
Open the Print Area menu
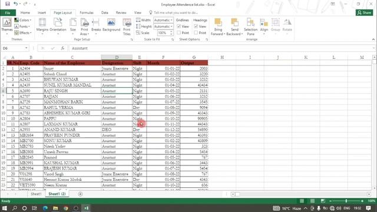[x=84, y=26]
